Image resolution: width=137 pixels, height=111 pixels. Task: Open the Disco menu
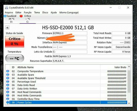pyautogui.click(x=45, y=13)
